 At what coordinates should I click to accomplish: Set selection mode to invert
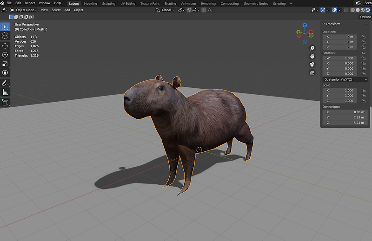tap(27, 17)
